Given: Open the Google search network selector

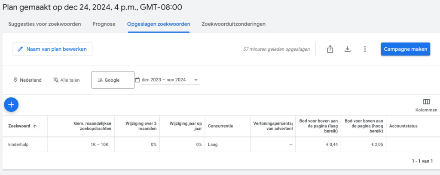Looking at the screenshot, I should pyautogui.click(x=113, y=80).
